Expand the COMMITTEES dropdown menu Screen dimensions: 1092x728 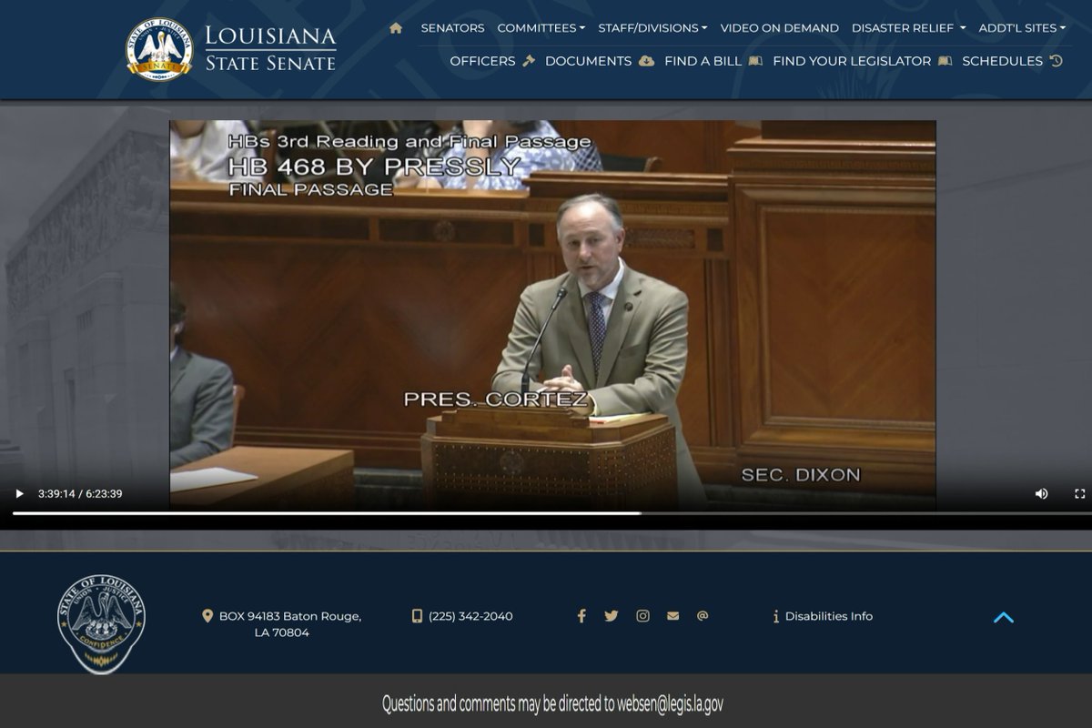(541, 27)
